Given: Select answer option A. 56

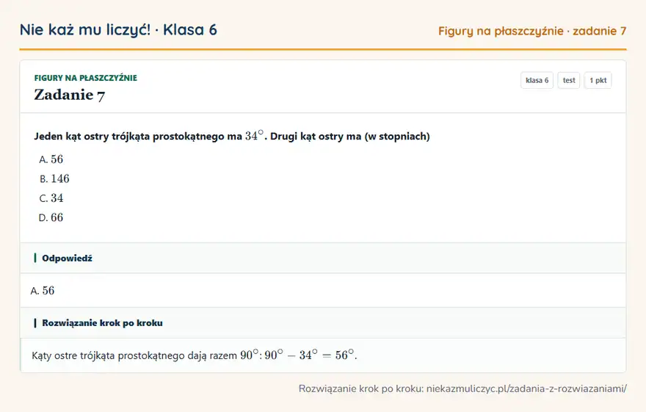Looking at the screenshot, I should 51,159.
